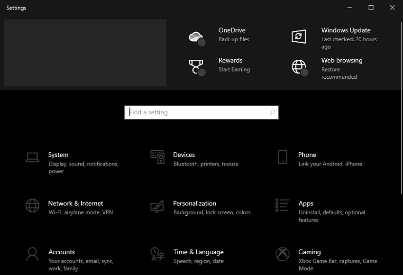Open Time & Language title
This screenshot has width=403, height=275.
click(198, 252)
